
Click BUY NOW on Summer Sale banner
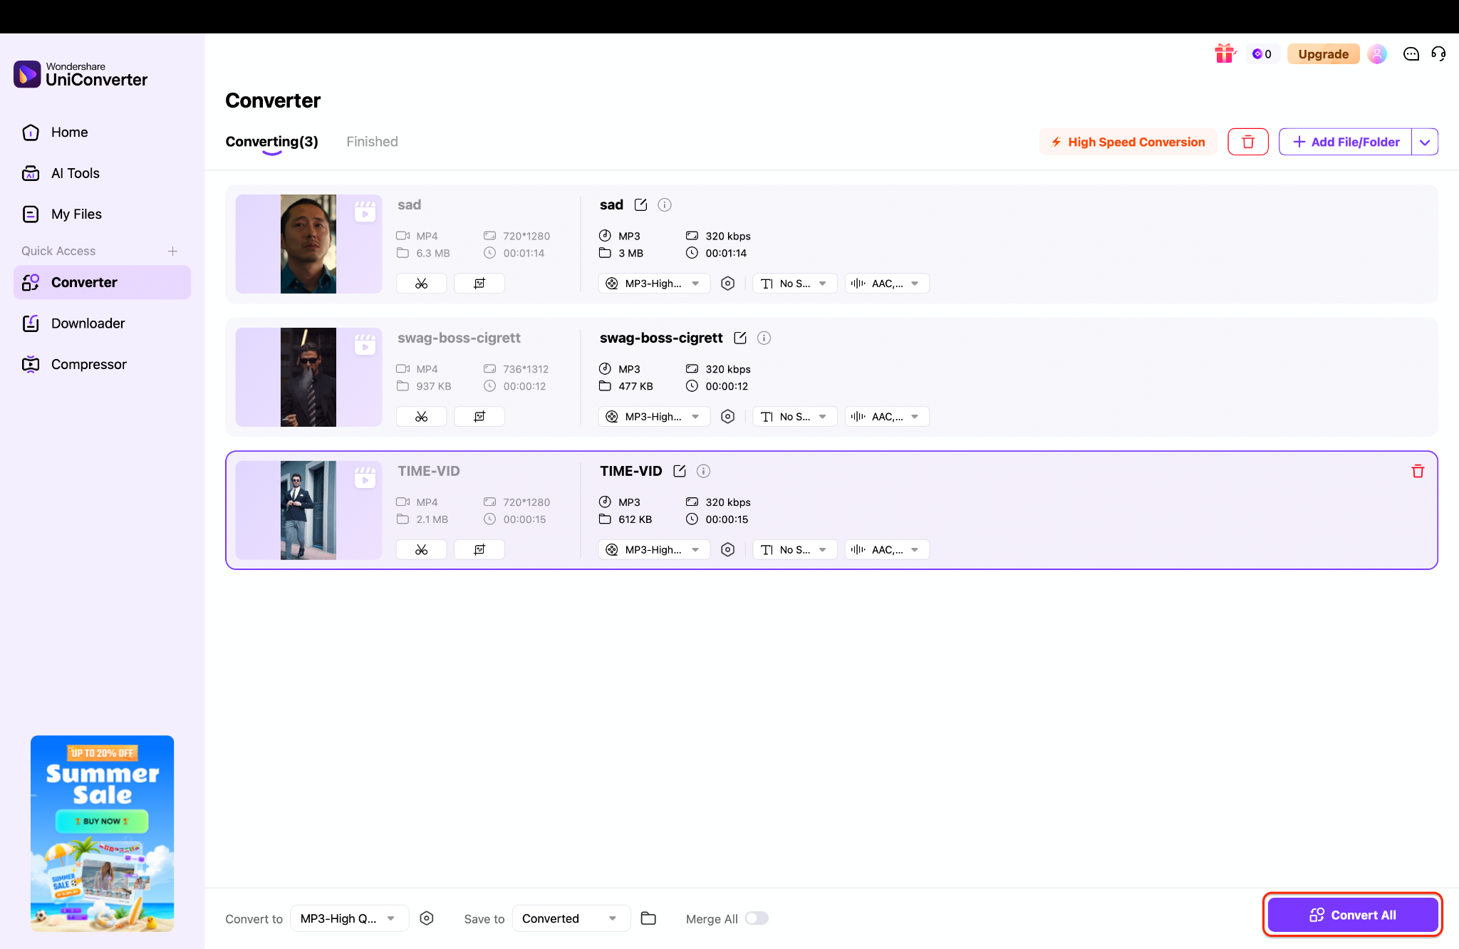click(x=102, y=821)
